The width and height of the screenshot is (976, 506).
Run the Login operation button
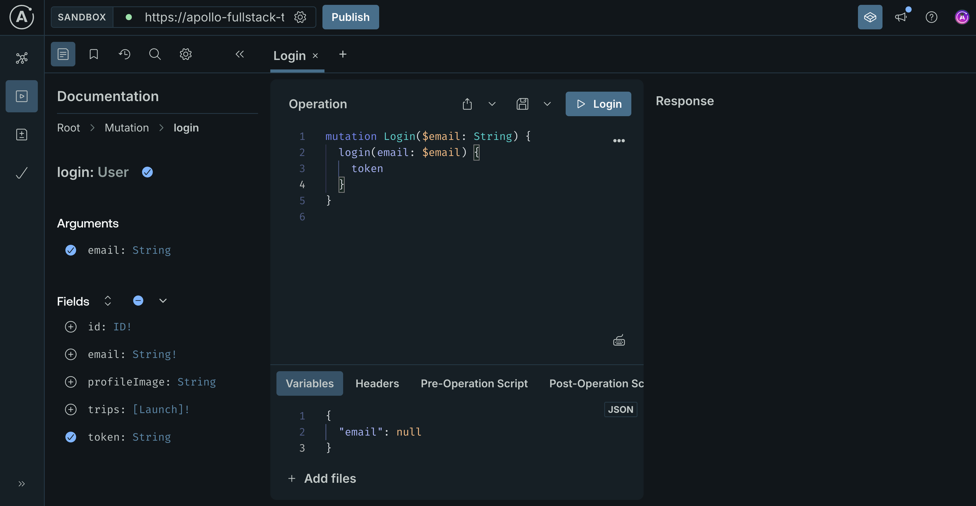(x=598, y=104)
